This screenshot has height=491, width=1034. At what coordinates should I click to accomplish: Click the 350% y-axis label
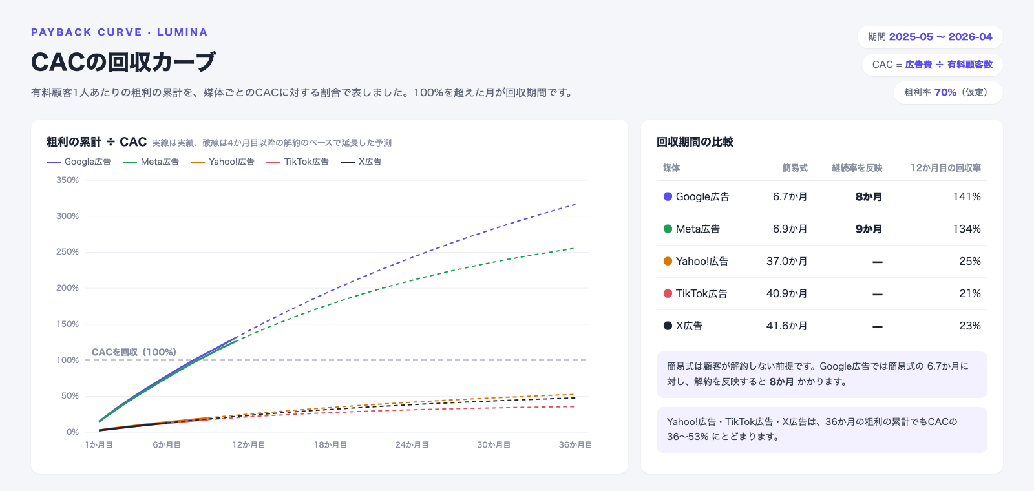tap(67, 180)
